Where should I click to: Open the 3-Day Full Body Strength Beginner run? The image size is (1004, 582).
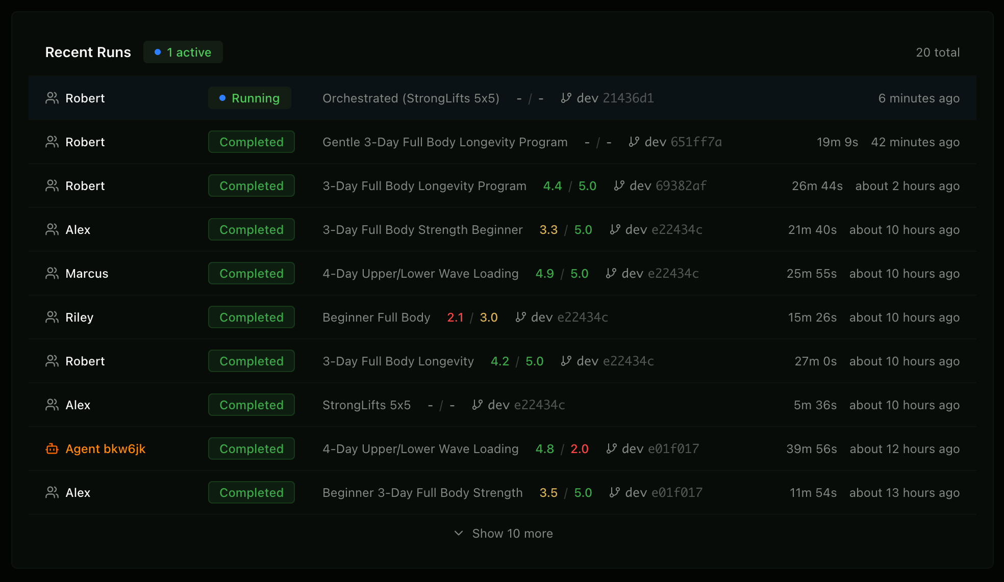click(x=503, y=229)
